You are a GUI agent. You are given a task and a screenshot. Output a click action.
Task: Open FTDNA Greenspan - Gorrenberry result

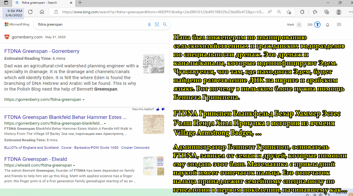(x=42, y=51)
